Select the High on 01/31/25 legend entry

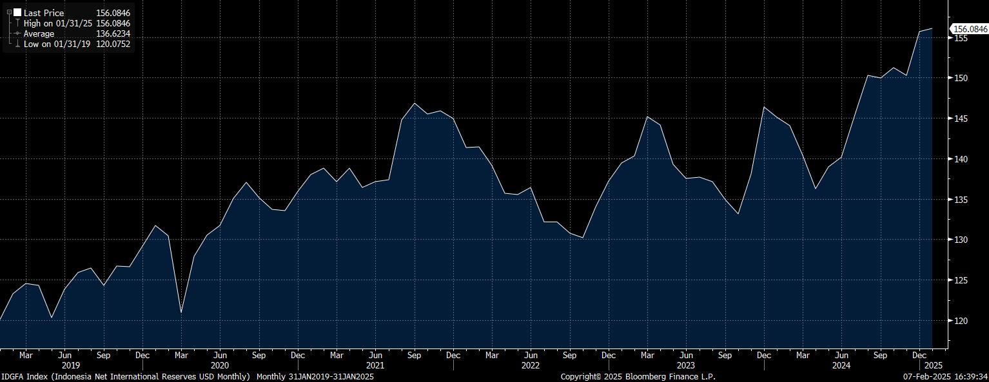[x=57, y=23]
